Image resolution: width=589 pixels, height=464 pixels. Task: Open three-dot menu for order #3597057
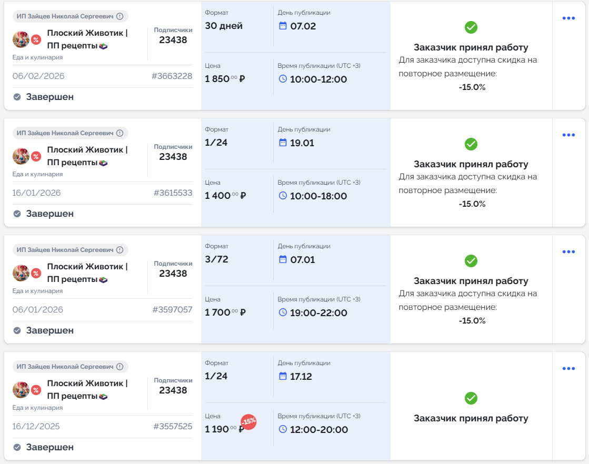[568, 252]
